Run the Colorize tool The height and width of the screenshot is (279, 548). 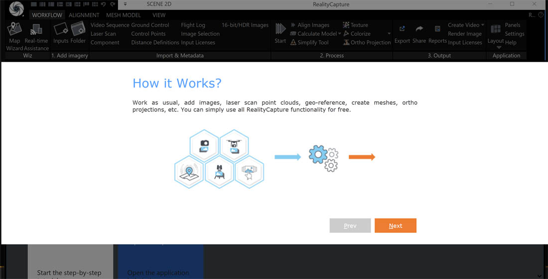point(357,34)
